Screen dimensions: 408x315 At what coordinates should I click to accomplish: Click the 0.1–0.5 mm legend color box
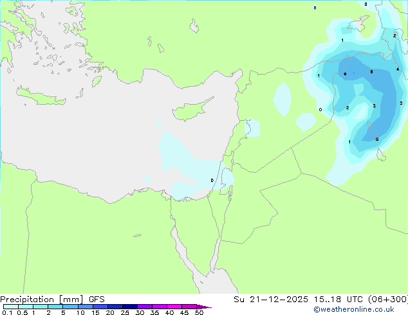tap(11, 307)
